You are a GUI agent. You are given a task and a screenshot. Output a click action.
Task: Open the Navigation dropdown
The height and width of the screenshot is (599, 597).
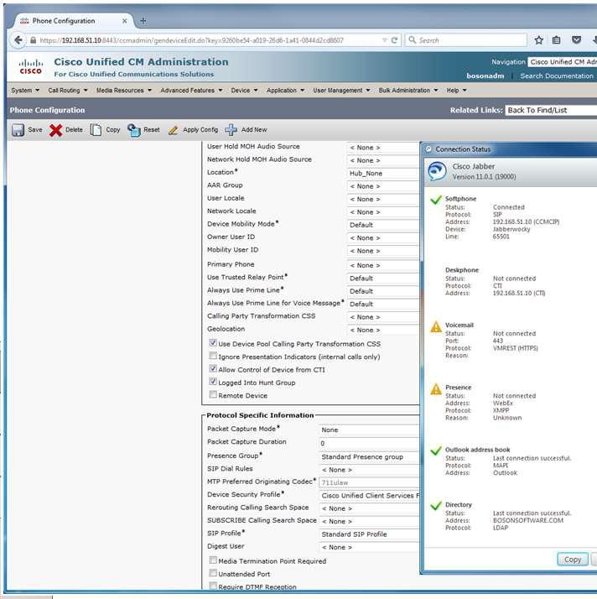pos(563,62)
